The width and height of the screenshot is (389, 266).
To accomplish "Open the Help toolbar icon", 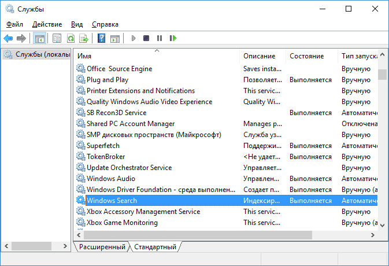I will tap(101, 39).
